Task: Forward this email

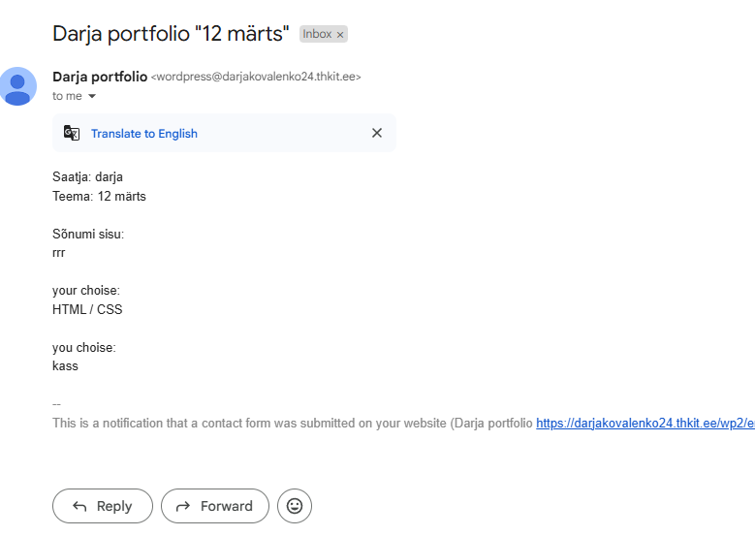Action: [214, 506]
